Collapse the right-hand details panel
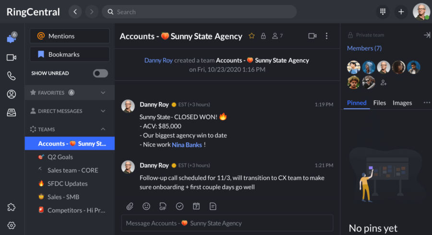 [426, 35]
